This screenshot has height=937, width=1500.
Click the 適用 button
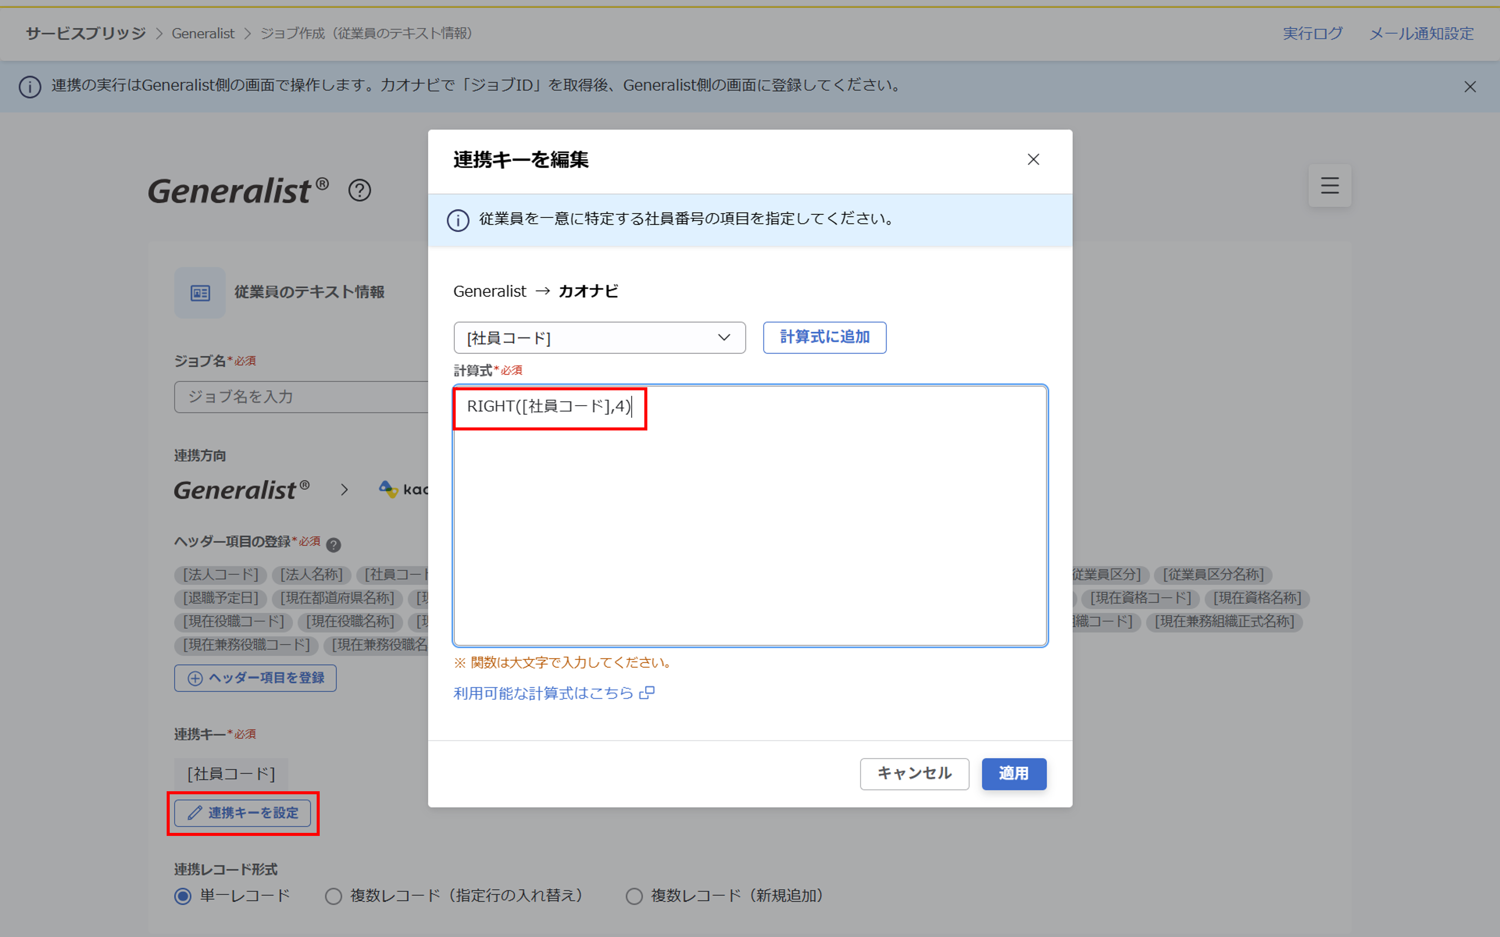[1014, 773]
